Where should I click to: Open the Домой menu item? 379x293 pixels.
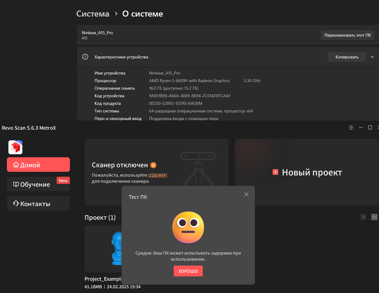38,165
